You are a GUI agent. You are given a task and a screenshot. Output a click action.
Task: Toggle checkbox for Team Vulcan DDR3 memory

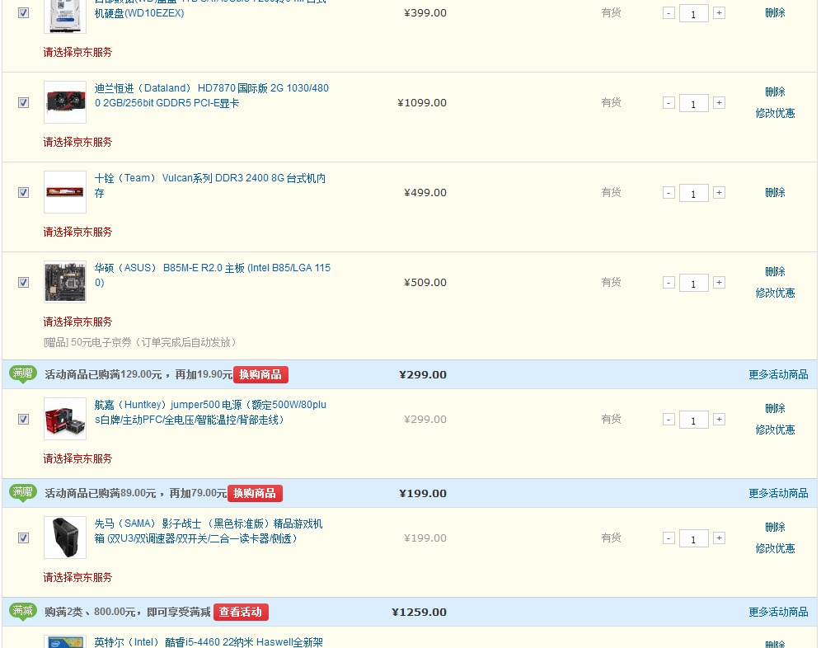[x=24, y=193]
